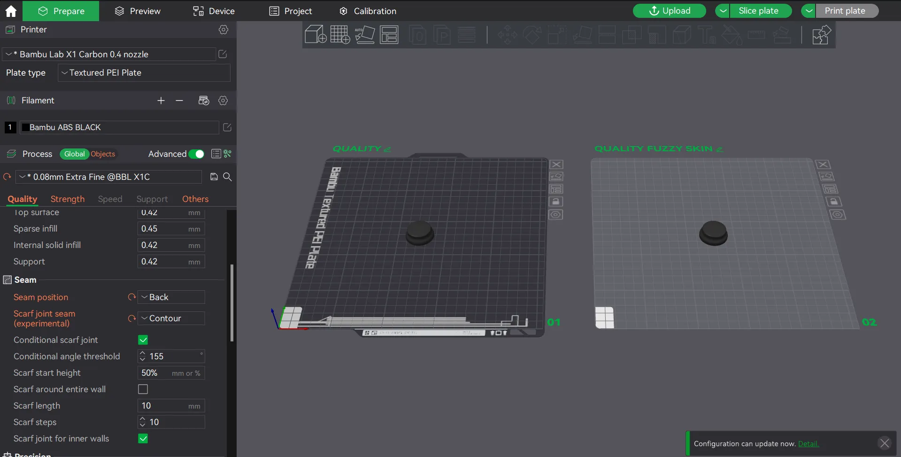Add a new plate from the toolbar
Screen dimensions: 901x457
(340, 34)
